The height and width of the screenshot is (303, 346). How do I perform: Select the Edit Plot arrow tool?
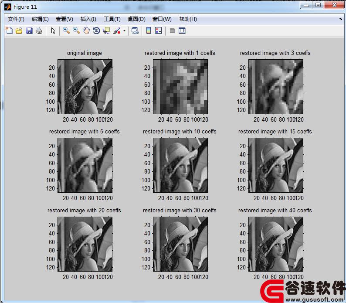pos(53,31)
